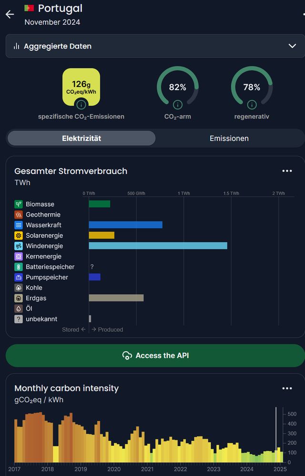305x476 pixels.
Task: Select the Wasserkraft wave icon
Action: [x=19, y=225]
